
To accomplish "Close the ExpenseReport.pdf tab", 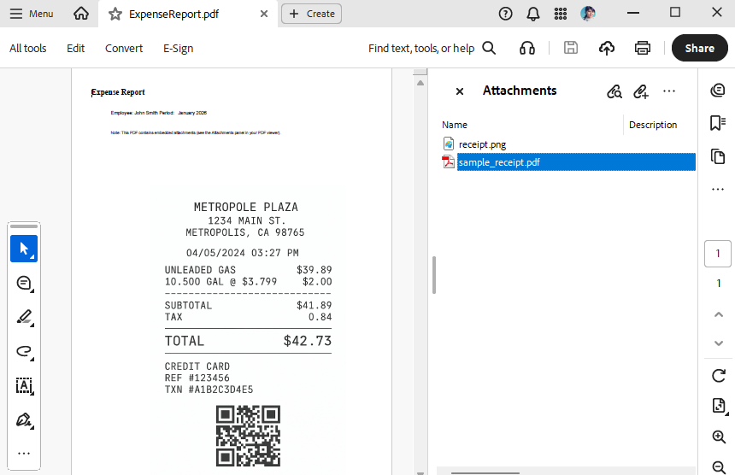I will tap(264, 14).
